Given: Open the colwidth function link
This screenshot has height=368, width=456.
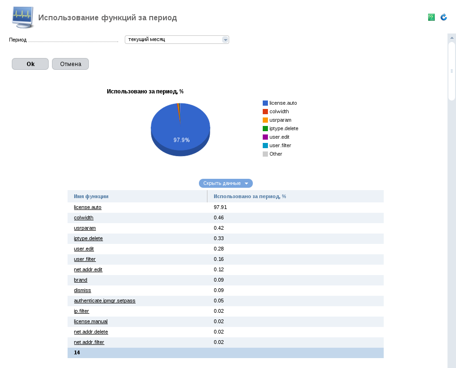Looking at the screenshot, I should click(84, 218).
